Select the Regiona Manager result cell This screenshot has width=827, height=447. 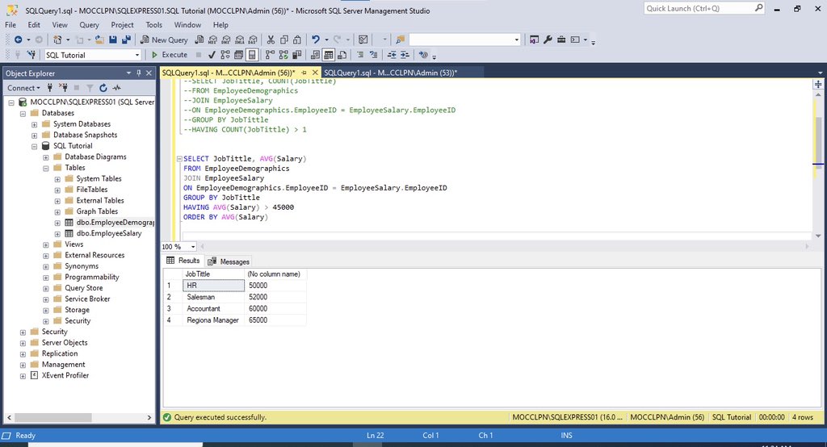[x=213, y=320]
